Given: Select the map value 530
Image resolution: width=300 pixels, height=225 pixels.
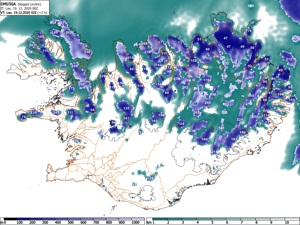Looking at the screenshot, I should coord(224,112).
